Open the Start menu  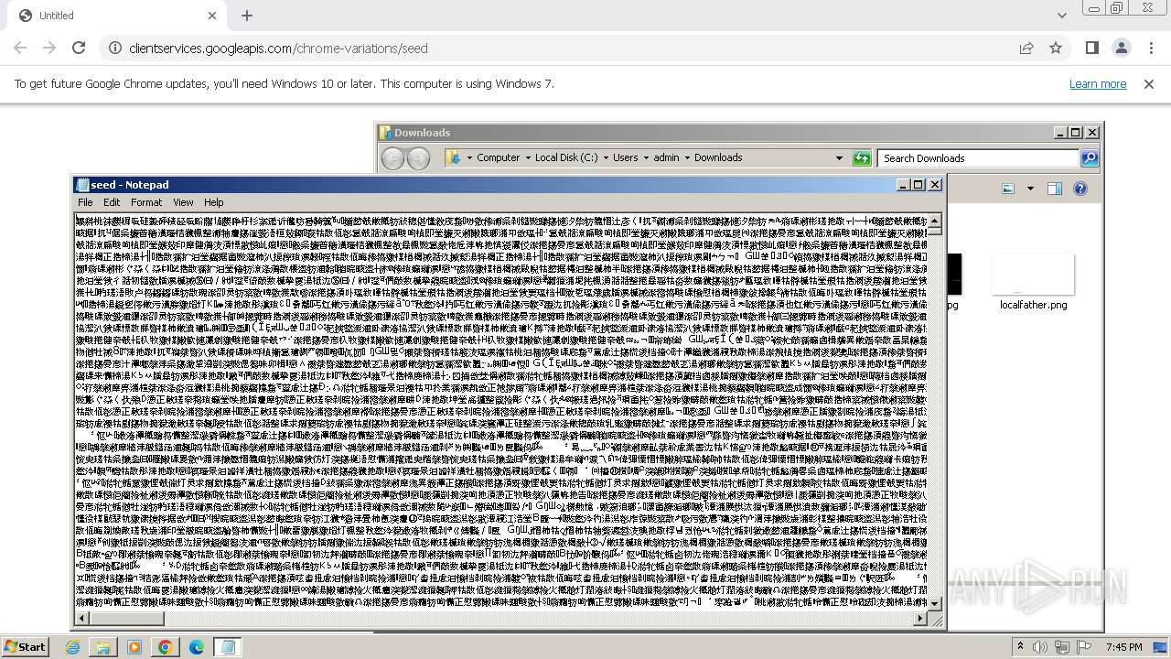tap(25, 646)
